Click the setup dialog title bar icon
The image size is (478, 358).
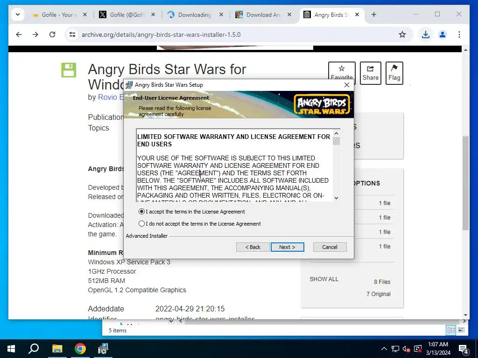coord(129,85)
